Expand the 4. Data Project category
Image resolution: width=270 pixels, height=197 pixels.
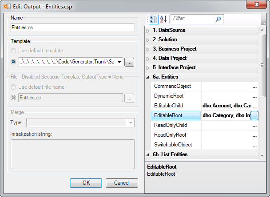(148, 59)
